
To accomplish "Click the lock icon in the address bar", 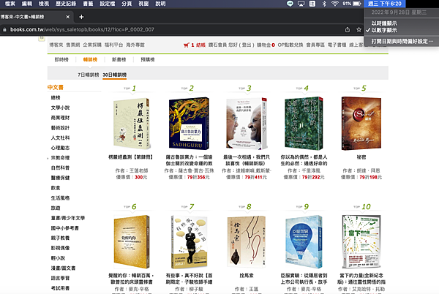I will tap(4, 29).
